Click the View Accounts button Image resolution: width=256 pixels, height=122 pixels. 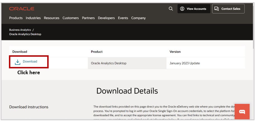193,9
